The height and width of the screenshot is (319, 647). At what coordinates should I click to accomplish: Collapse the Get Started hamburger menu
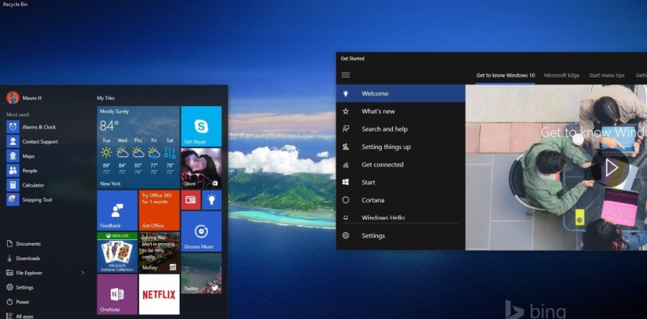click(346, 75)
